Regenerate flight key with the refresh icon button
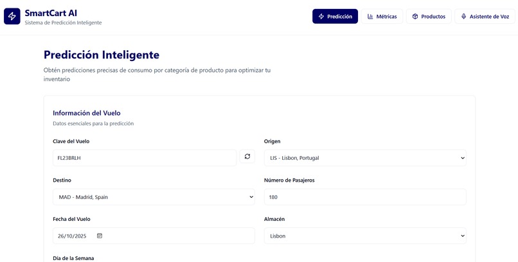 point(247,157)
